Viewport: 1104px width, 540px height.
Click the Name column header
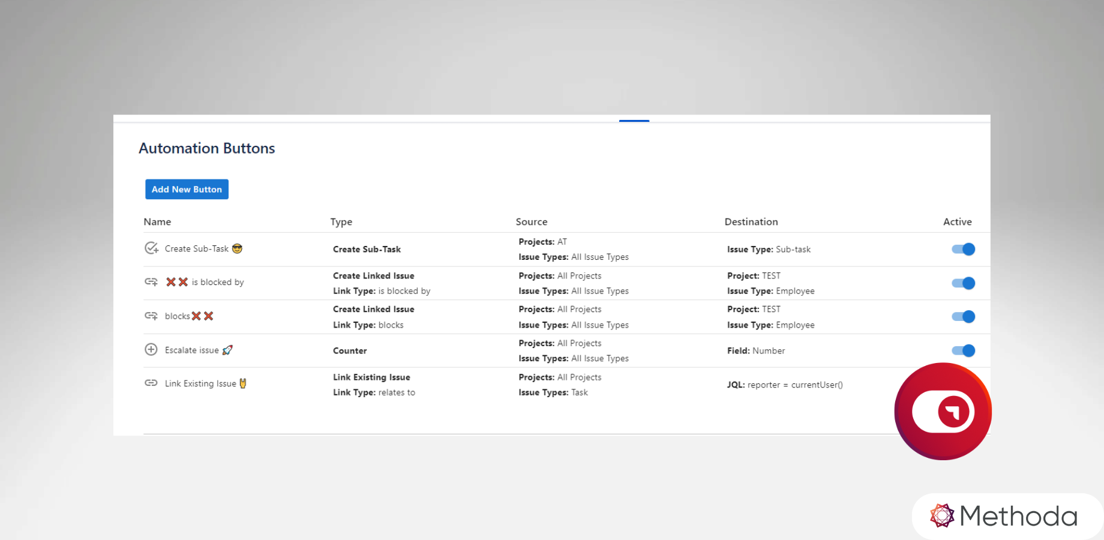click(x=157, y=221)
